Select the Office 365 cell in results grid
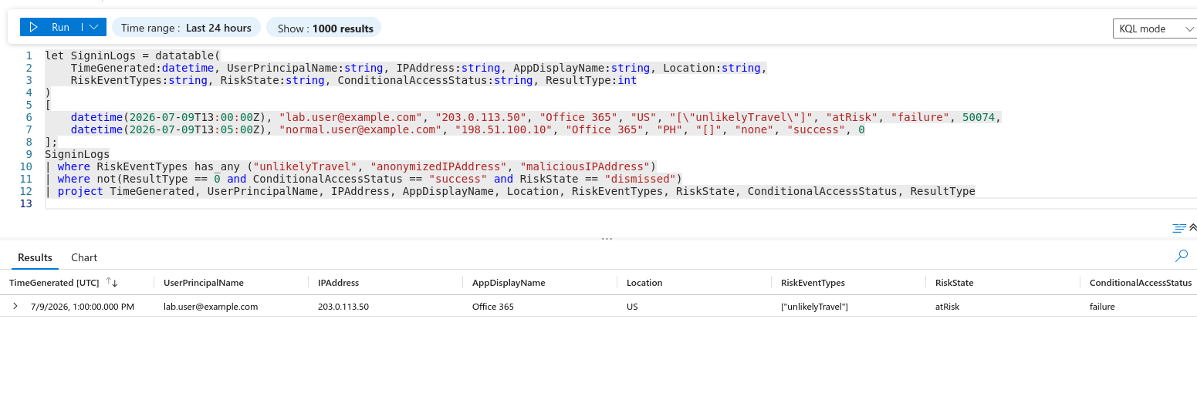This screenshot has height=413, width=1197. pyautogui.click(x=493, y=306)
